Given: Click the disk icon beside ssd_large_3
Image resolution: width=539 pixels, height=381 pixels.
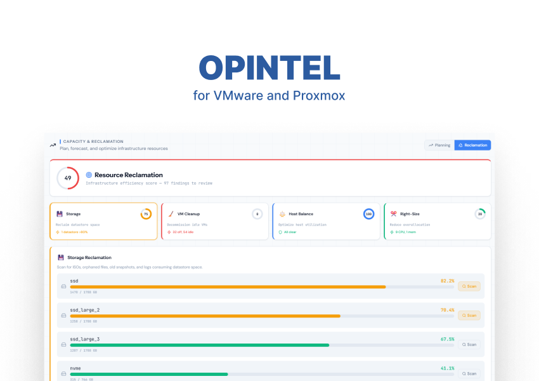Looking at the screenshot, I should click(63, 345).
